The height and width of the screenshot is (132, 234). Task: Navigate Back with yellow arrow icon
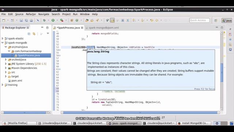[157, 20]
